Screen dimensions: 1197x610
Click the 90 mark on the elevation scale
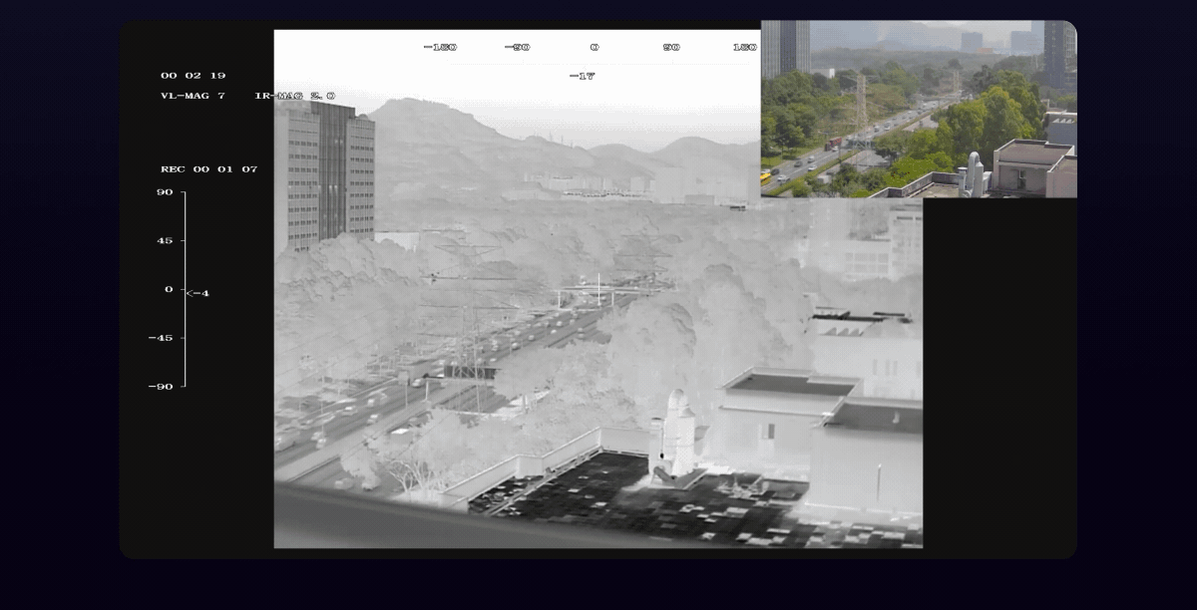tap(166, 191)
